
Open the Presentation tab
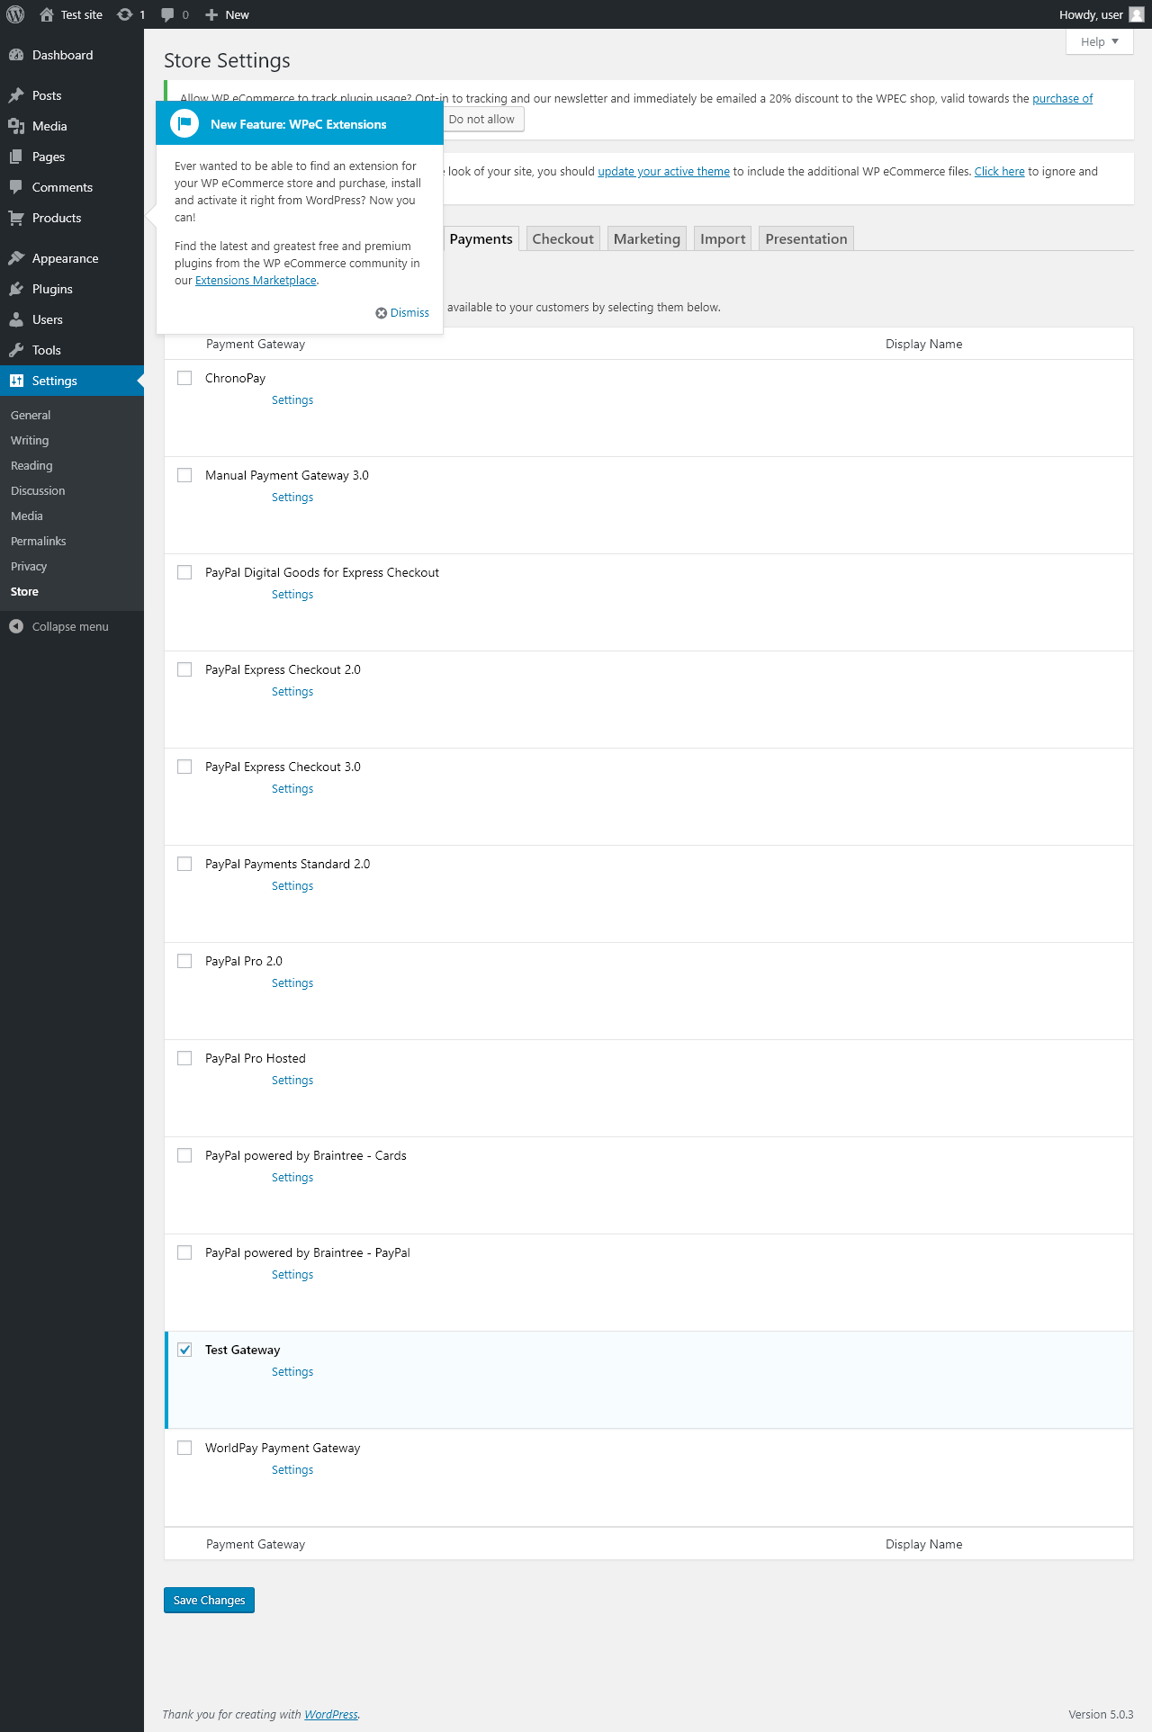click(805, 238)
